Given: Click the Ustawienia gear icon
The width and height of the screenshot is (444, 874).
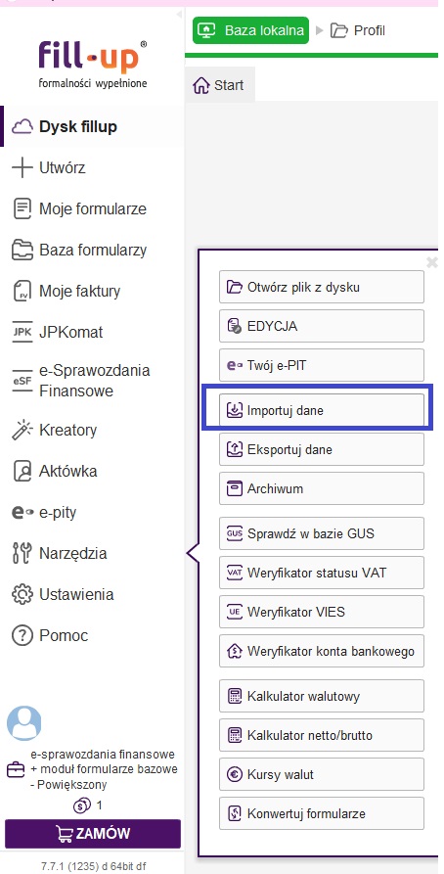Looking at the screenshot, I should point(22,594).
